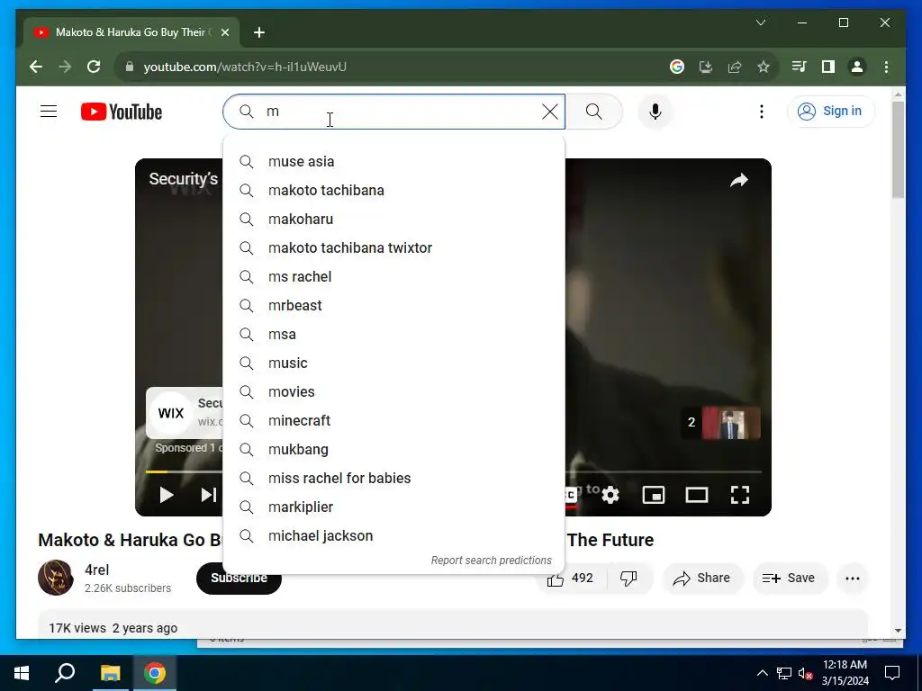
Task: Choose the "makoharu" suggestion
Action: pos(394,220)
